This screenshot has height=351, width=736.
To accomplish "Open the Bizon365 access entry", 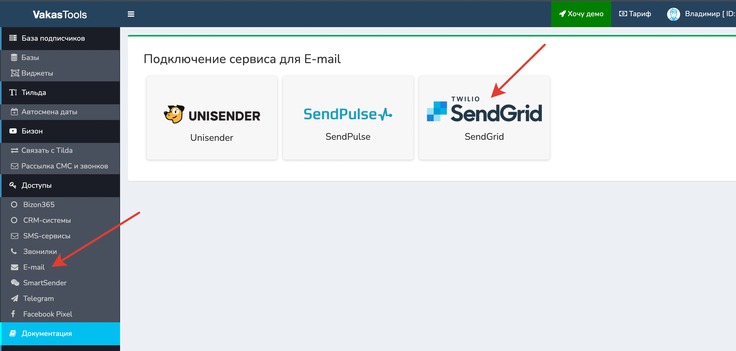I will pyautogui.click(x=60, y=205).
